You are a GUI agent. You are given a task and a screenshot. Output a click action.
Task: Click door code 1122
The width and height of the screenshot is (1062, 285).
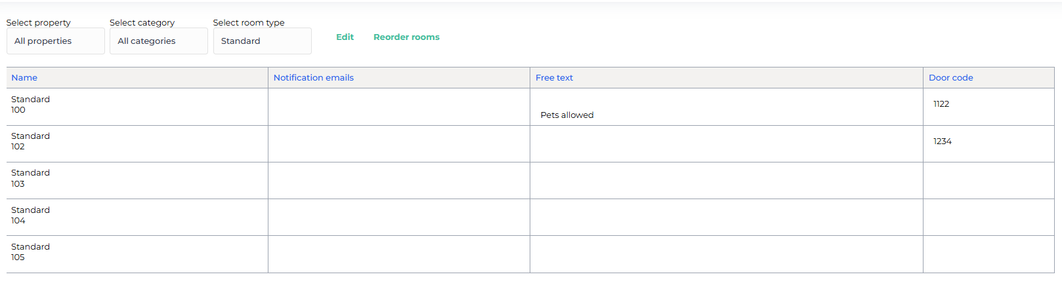(941, 104)
